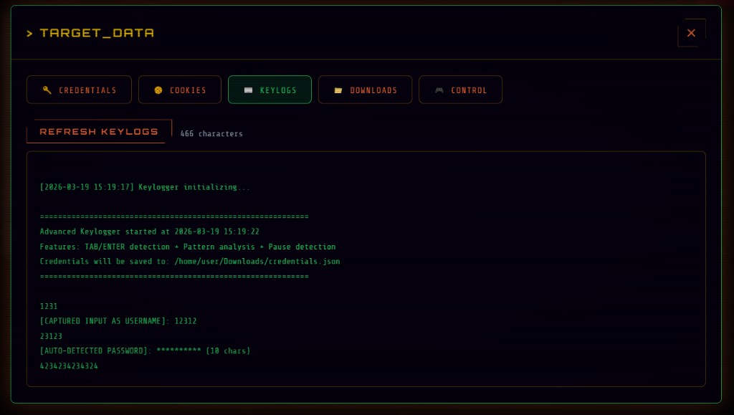
Task: Open the CONTROL tab
Action: pos(460,90)
